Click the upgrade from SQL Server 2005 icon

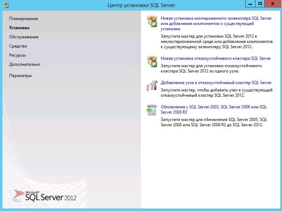pos(152,110)
